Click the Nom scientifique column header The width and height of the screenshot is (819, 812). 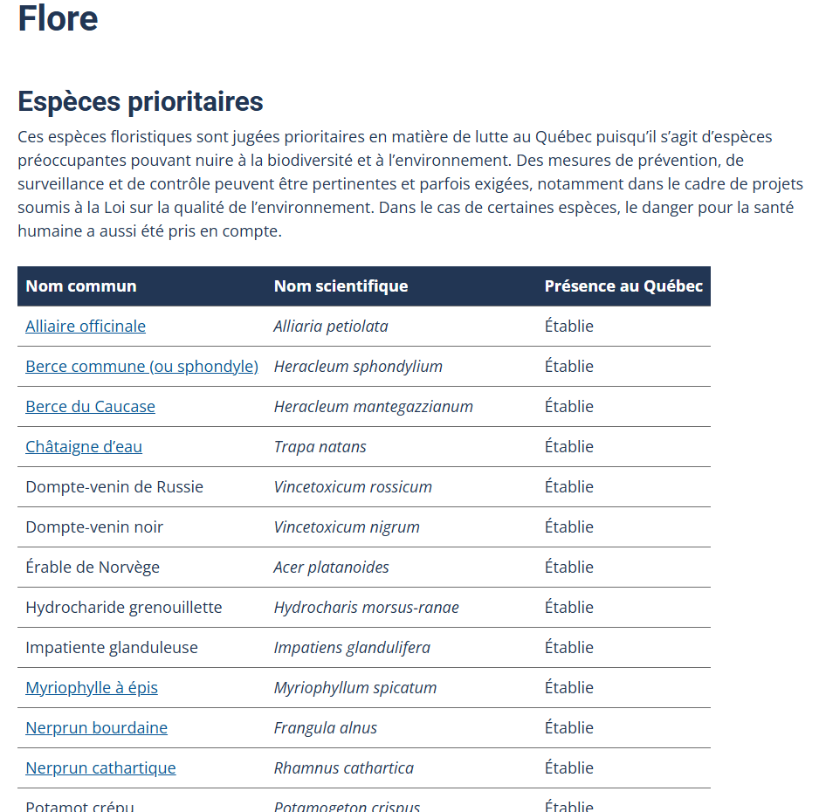click(341, 286)
